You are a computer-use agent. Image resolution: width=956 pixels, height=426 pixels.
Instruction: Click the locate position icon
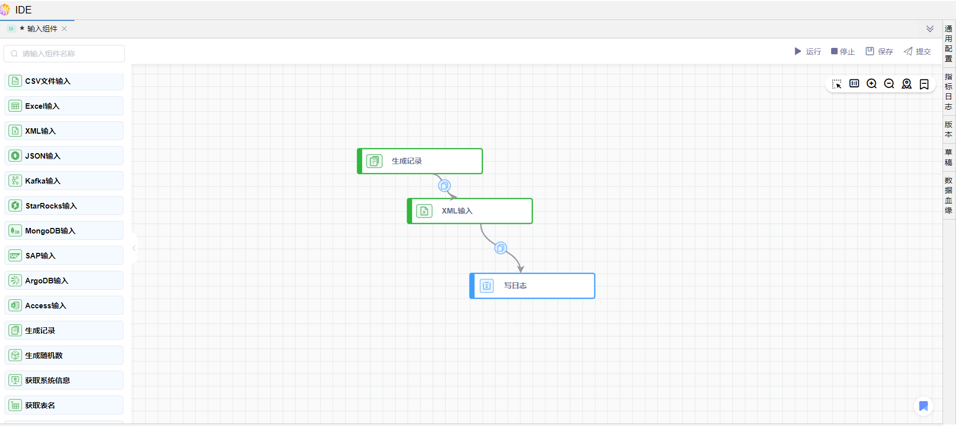point(907,84)
